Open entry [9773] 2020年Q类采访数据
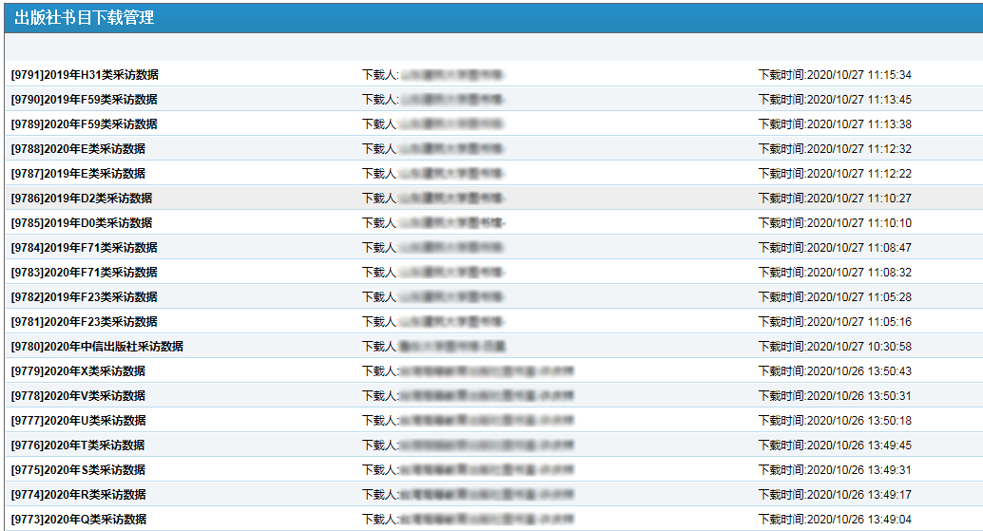The image size is (983, 531). (78, 520)
